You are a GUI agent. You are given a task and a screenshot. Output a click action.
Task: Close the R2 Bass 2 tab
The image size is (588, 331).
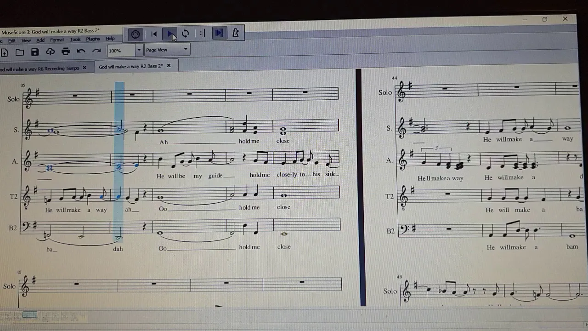[169, 66]
